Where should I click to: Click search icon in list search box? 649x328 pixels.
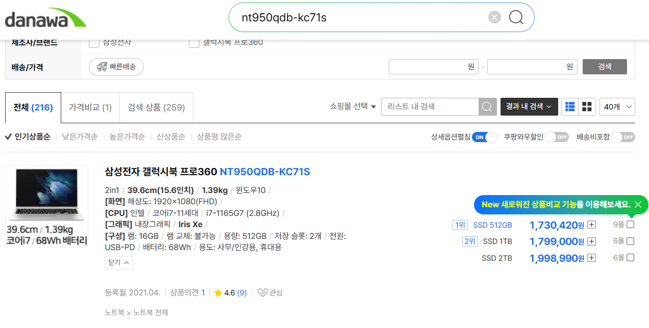(487, 107)
